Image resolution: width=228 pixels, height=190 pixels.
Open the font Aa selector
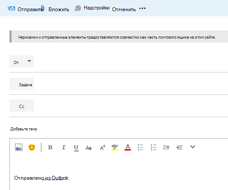coord(88,148)
